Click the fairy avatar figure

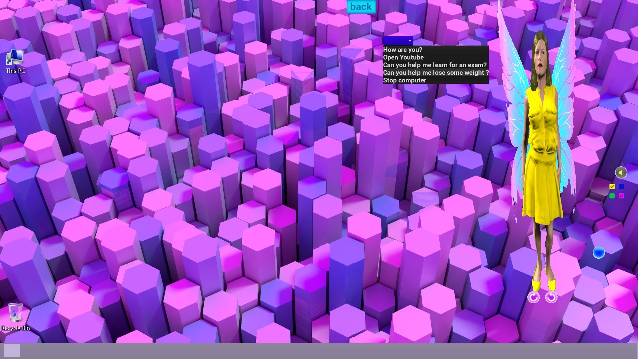point(540,150)
